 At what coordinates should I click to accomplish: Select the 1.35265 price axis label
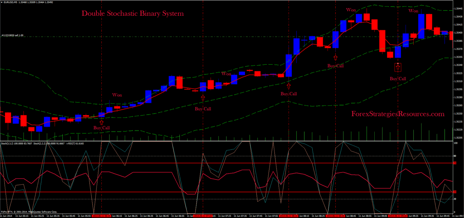(x=458, y=105)
